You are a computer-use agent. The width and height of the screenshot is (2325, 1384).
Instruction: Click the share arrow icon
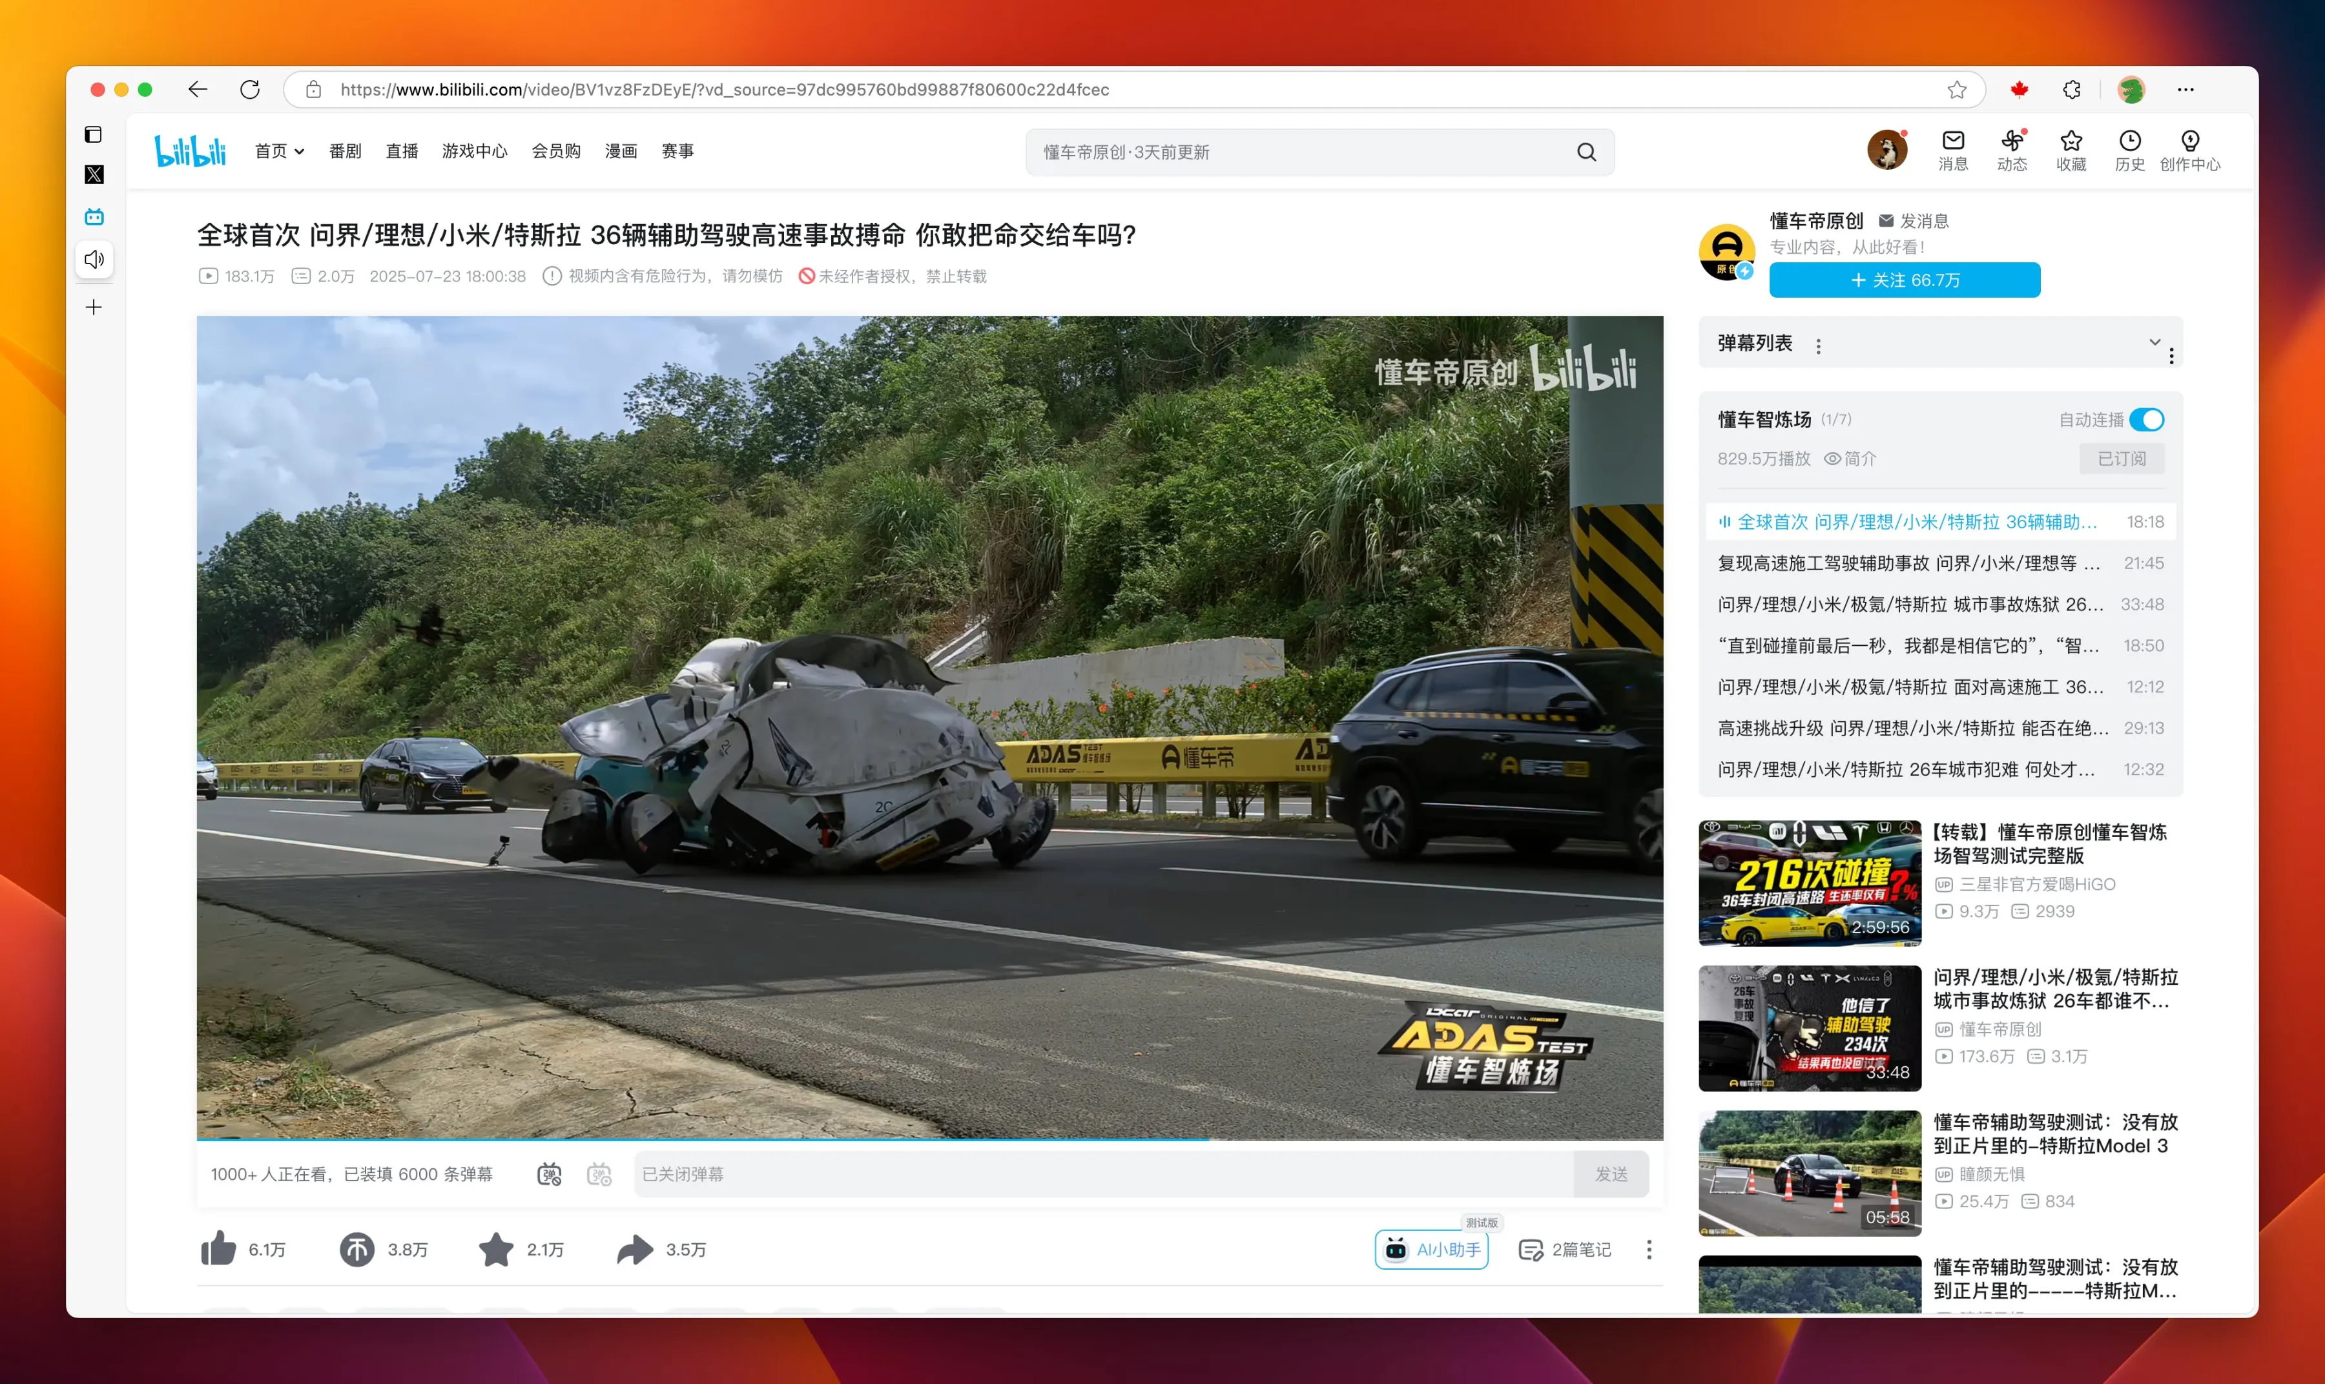(634, 1249)
